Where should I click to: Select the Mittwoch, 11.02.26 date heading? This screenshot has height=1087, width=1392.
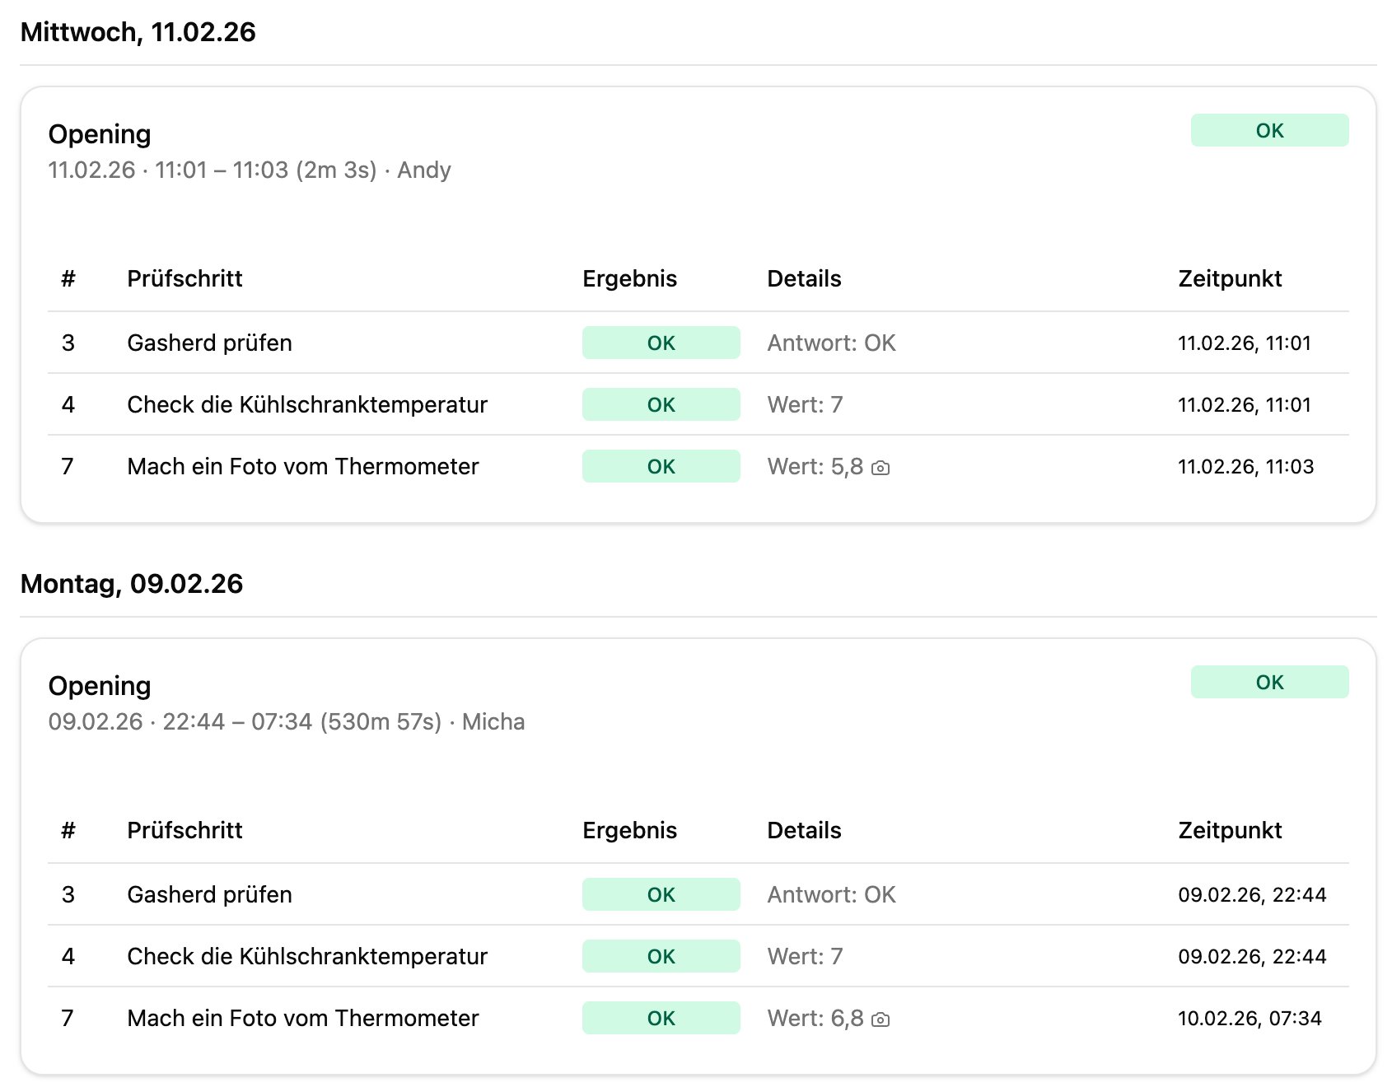click(x=138, y=32)
